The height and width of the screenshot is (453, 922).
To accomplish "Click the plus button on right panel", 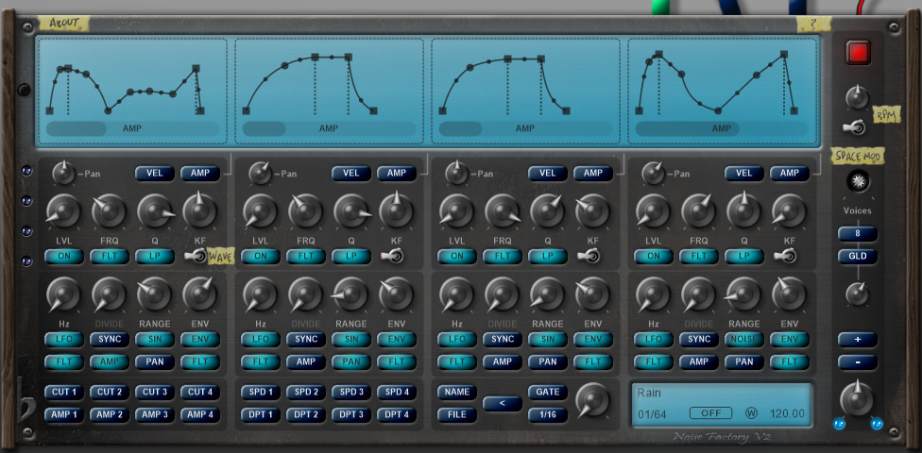I will pos(857,339).
